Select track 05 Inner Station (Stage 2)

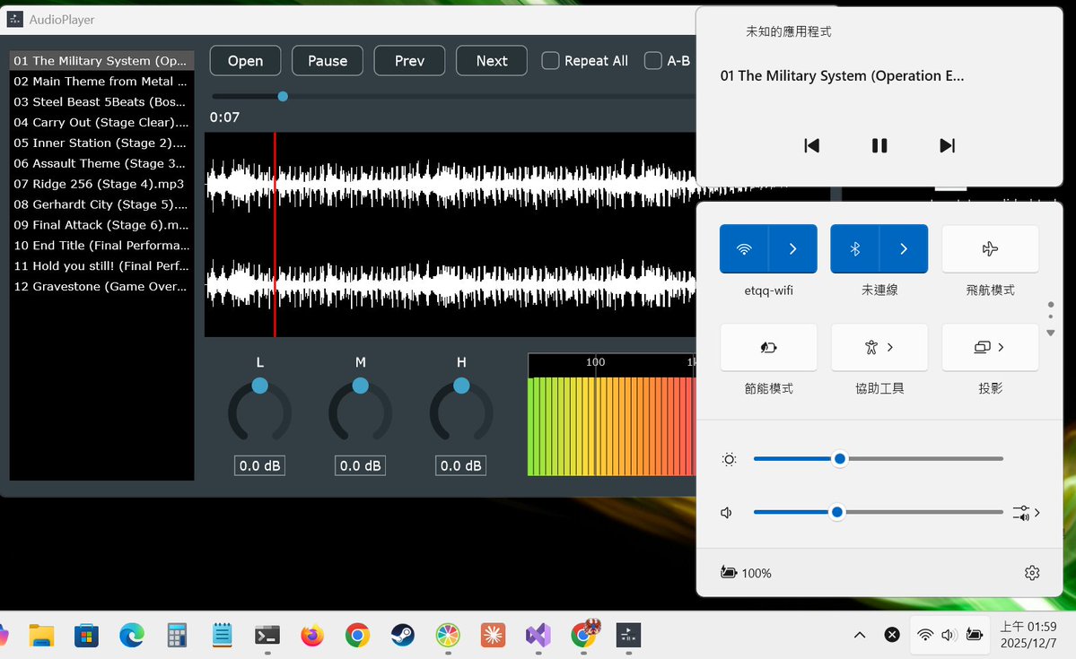click(x=101, y=143)
